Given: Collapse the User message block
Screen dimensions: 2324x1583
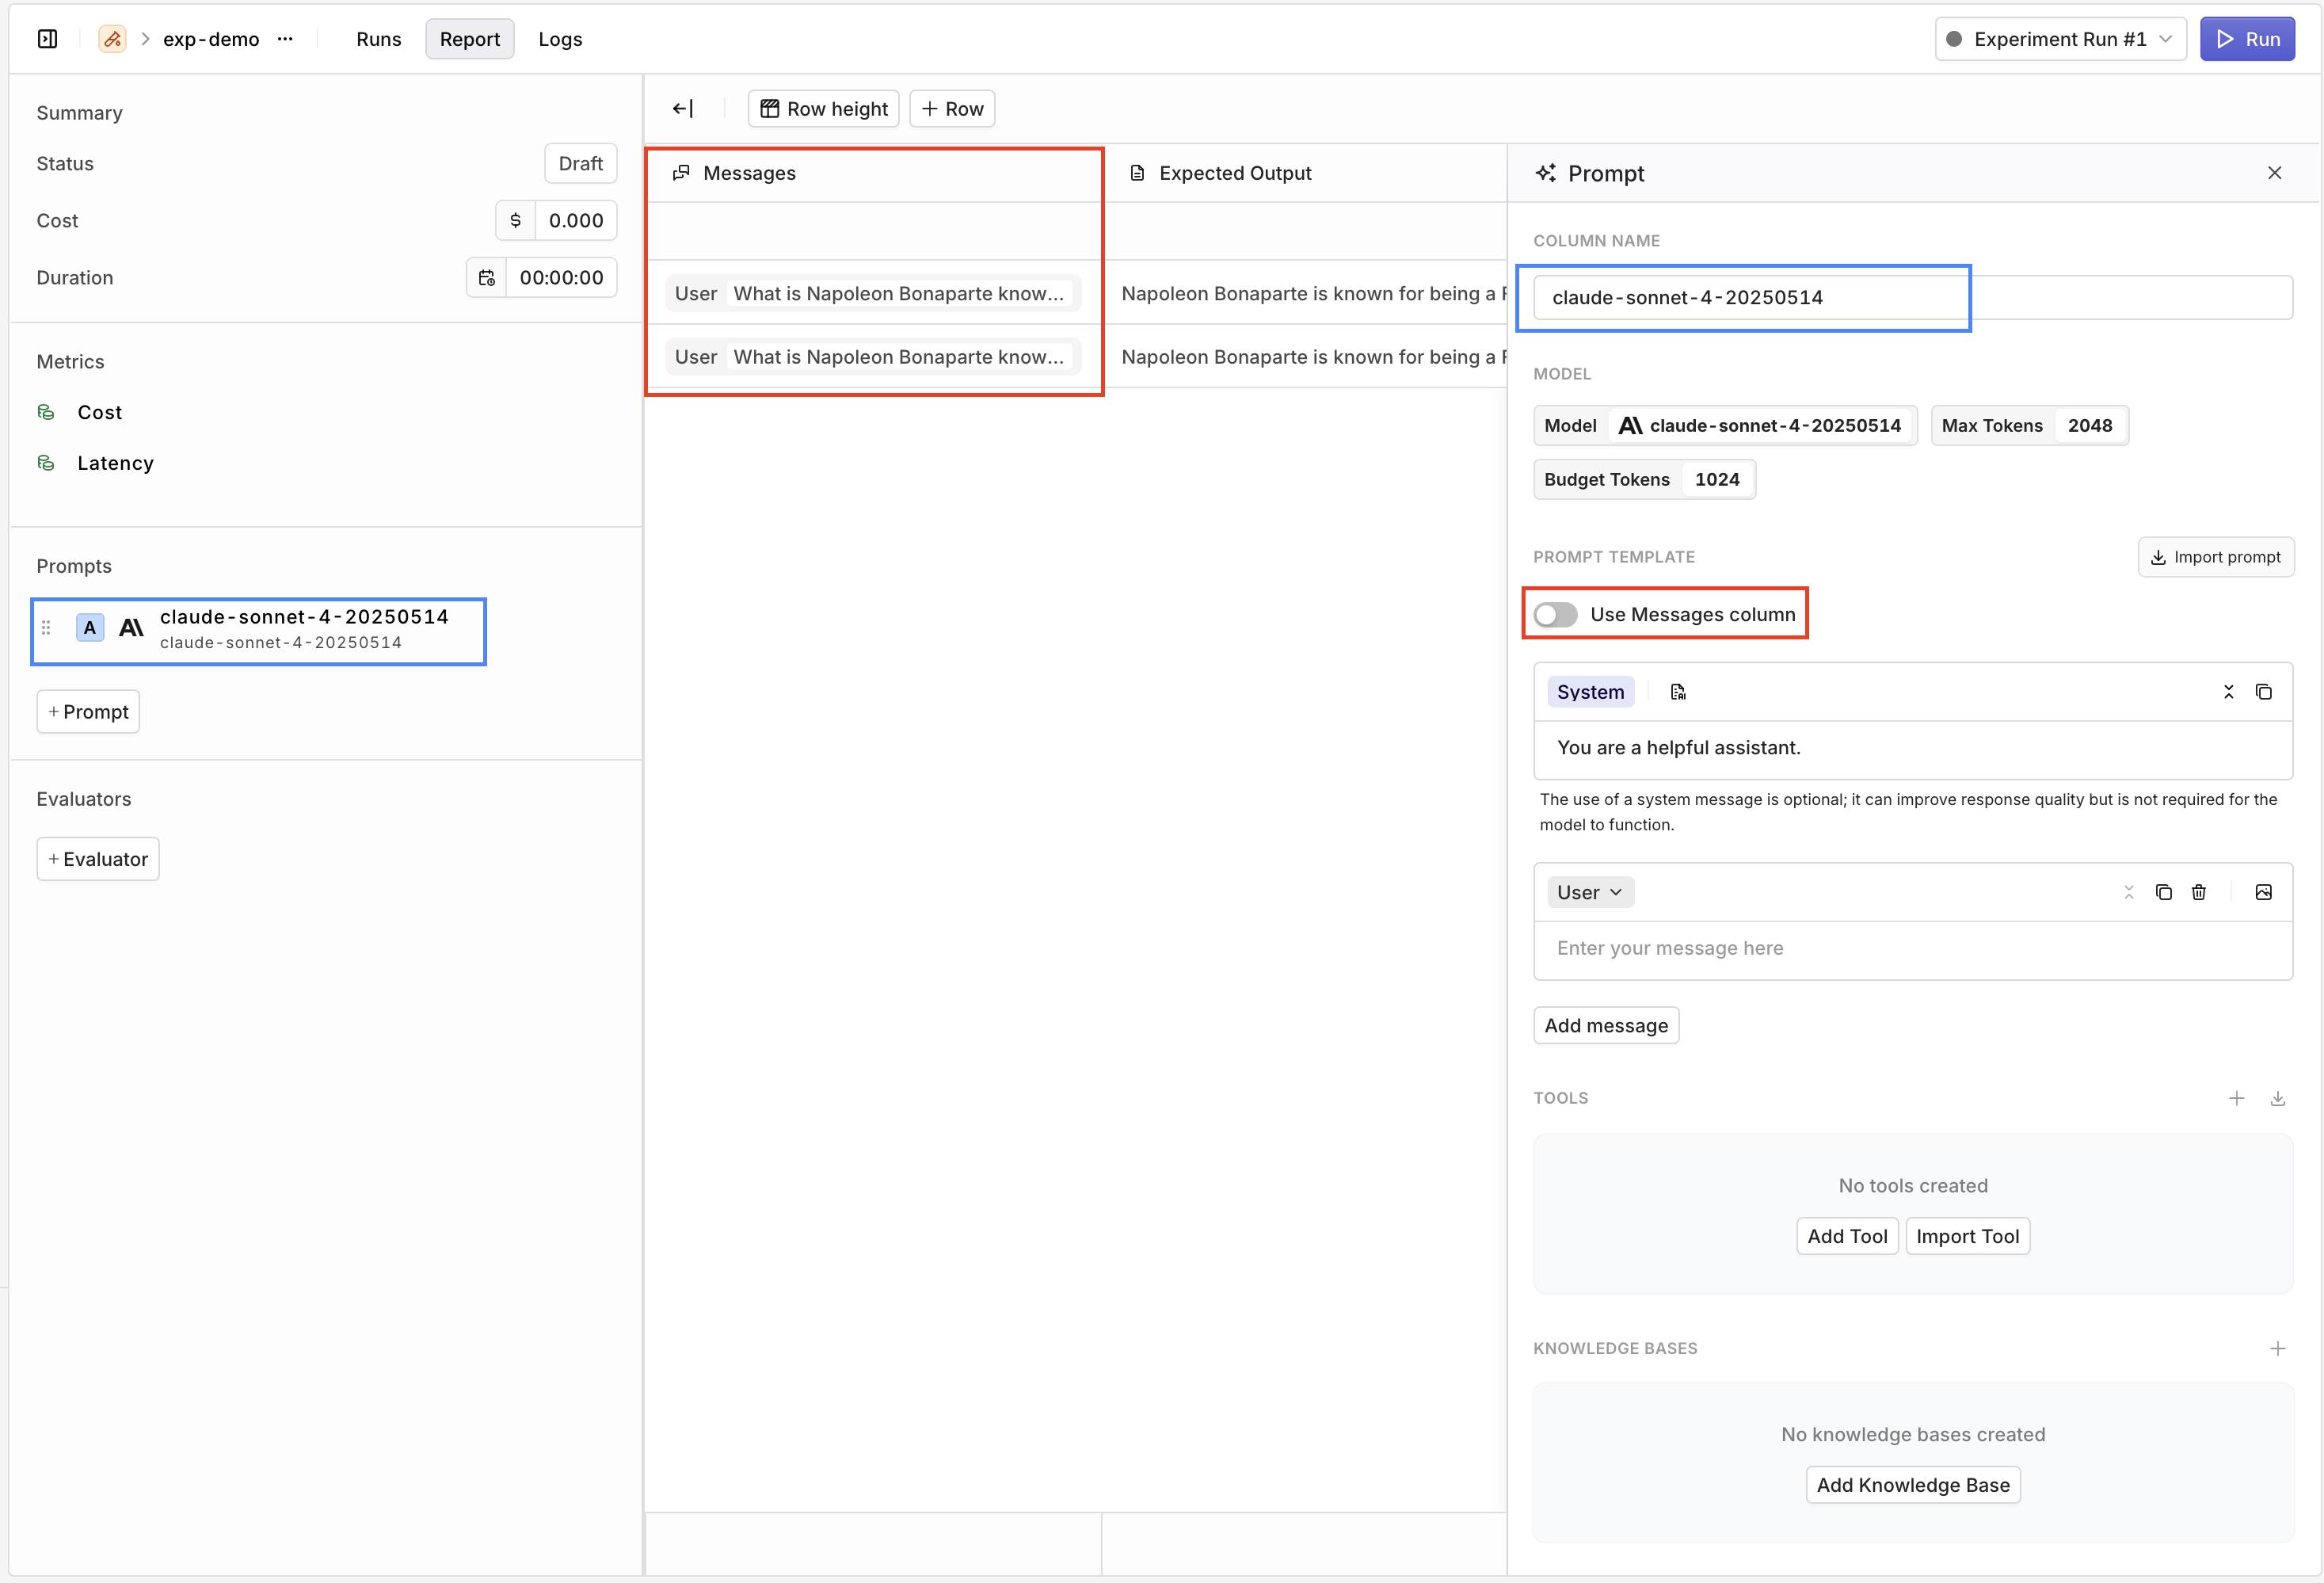Looking at the screenshot, I should click(x=2128, y=892).
